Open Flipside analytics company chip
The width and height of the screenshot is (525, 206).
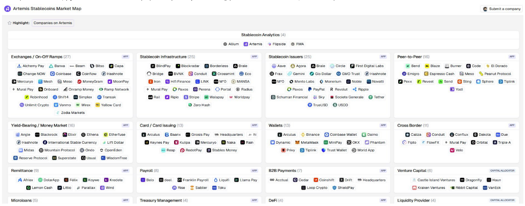pos(277,44)
